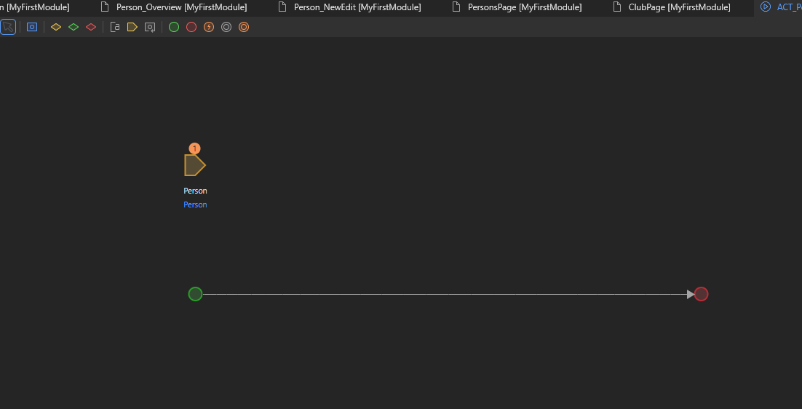This screenshot has width=802, height=409.
Task: Open the leftmost cut-off [MyFirstModule] tab
Action: coord(35,7)
